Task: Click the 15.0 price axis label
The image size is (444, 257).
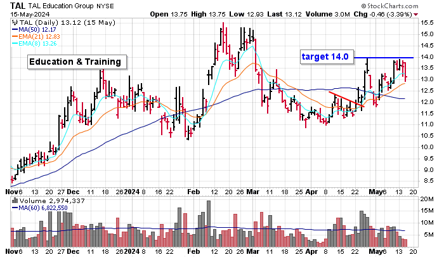Action: pyautogui.click(x=427, y=34)
